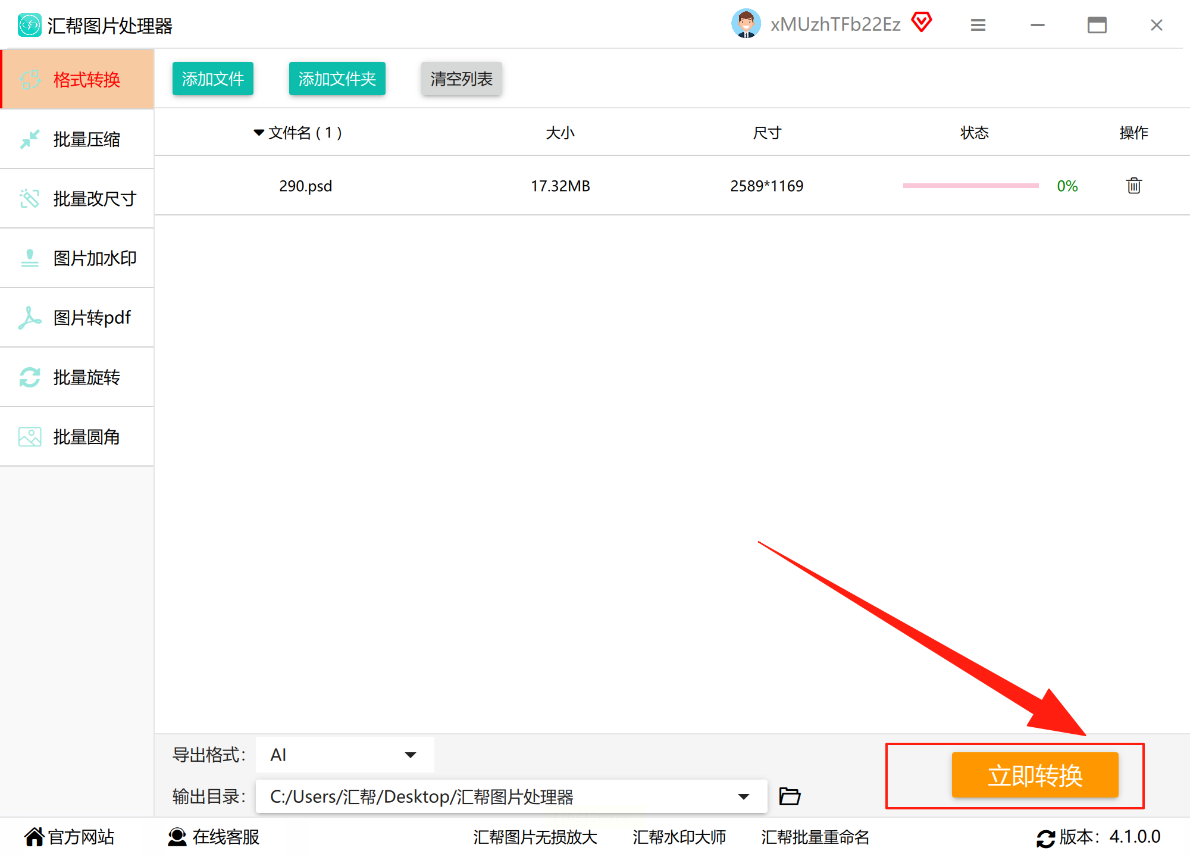1190x857 pixels.
Task: Click the VIP diamond badge icon
Action: pos(922,23)
